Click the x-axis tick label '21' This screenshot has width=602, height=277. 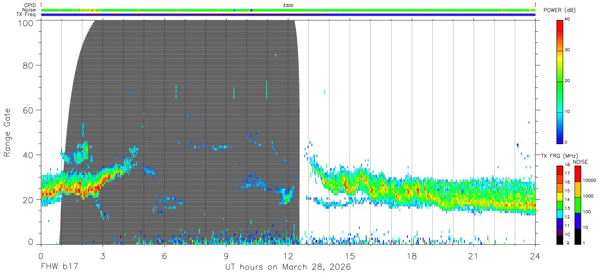(473, 256)
